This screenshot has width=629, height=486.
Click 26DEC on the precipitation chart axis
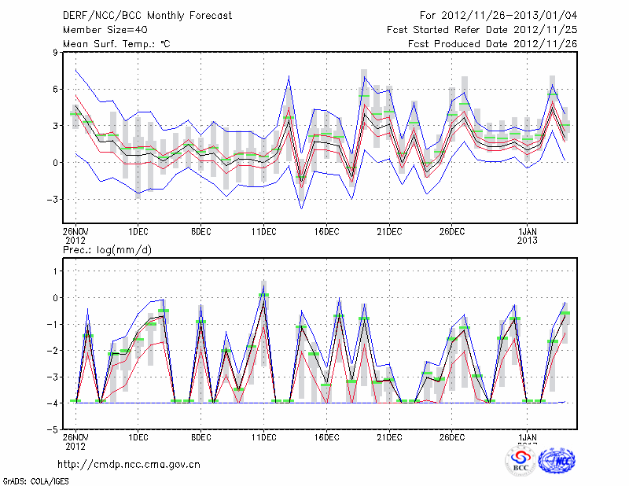click(x=452, y=436)
